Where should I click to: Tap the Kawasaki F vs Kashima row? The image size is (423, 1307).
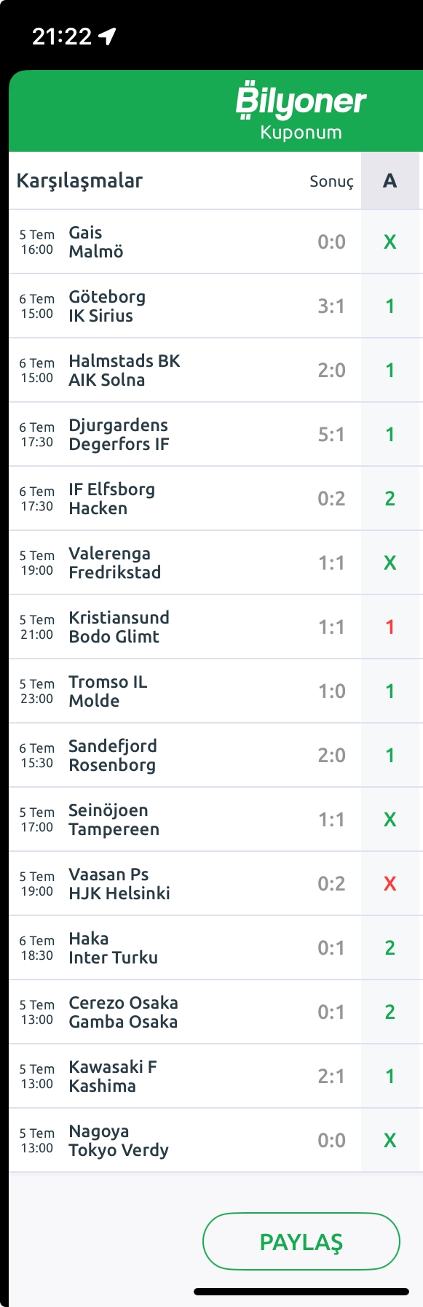(216, 1077)
